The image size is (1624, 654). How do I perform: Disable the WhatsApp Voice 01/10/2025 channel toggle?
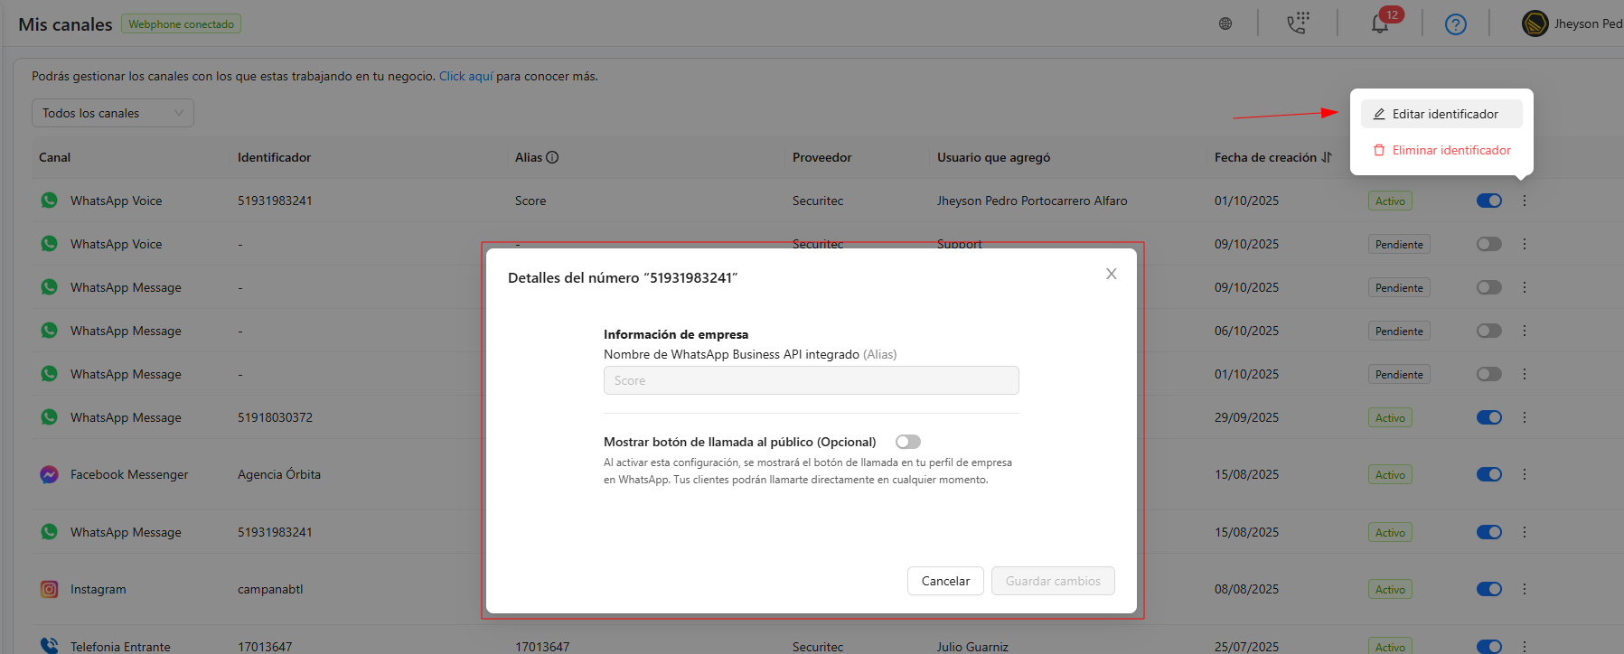(1488, 201)
